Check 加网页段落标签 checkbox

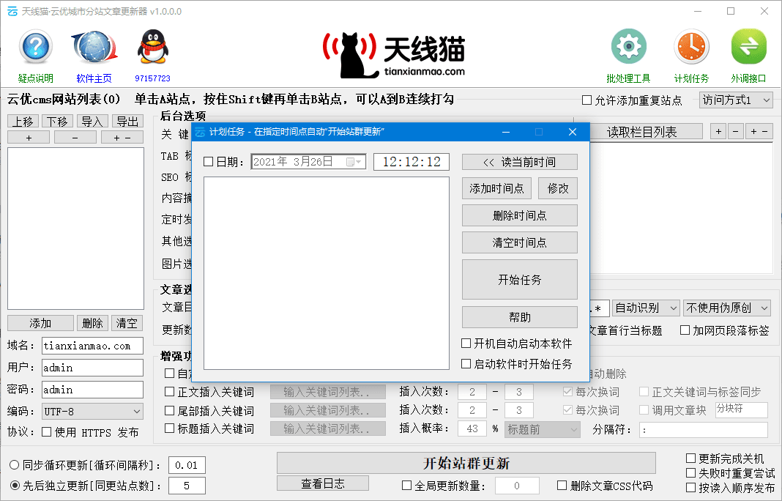(x=685, y=330)
